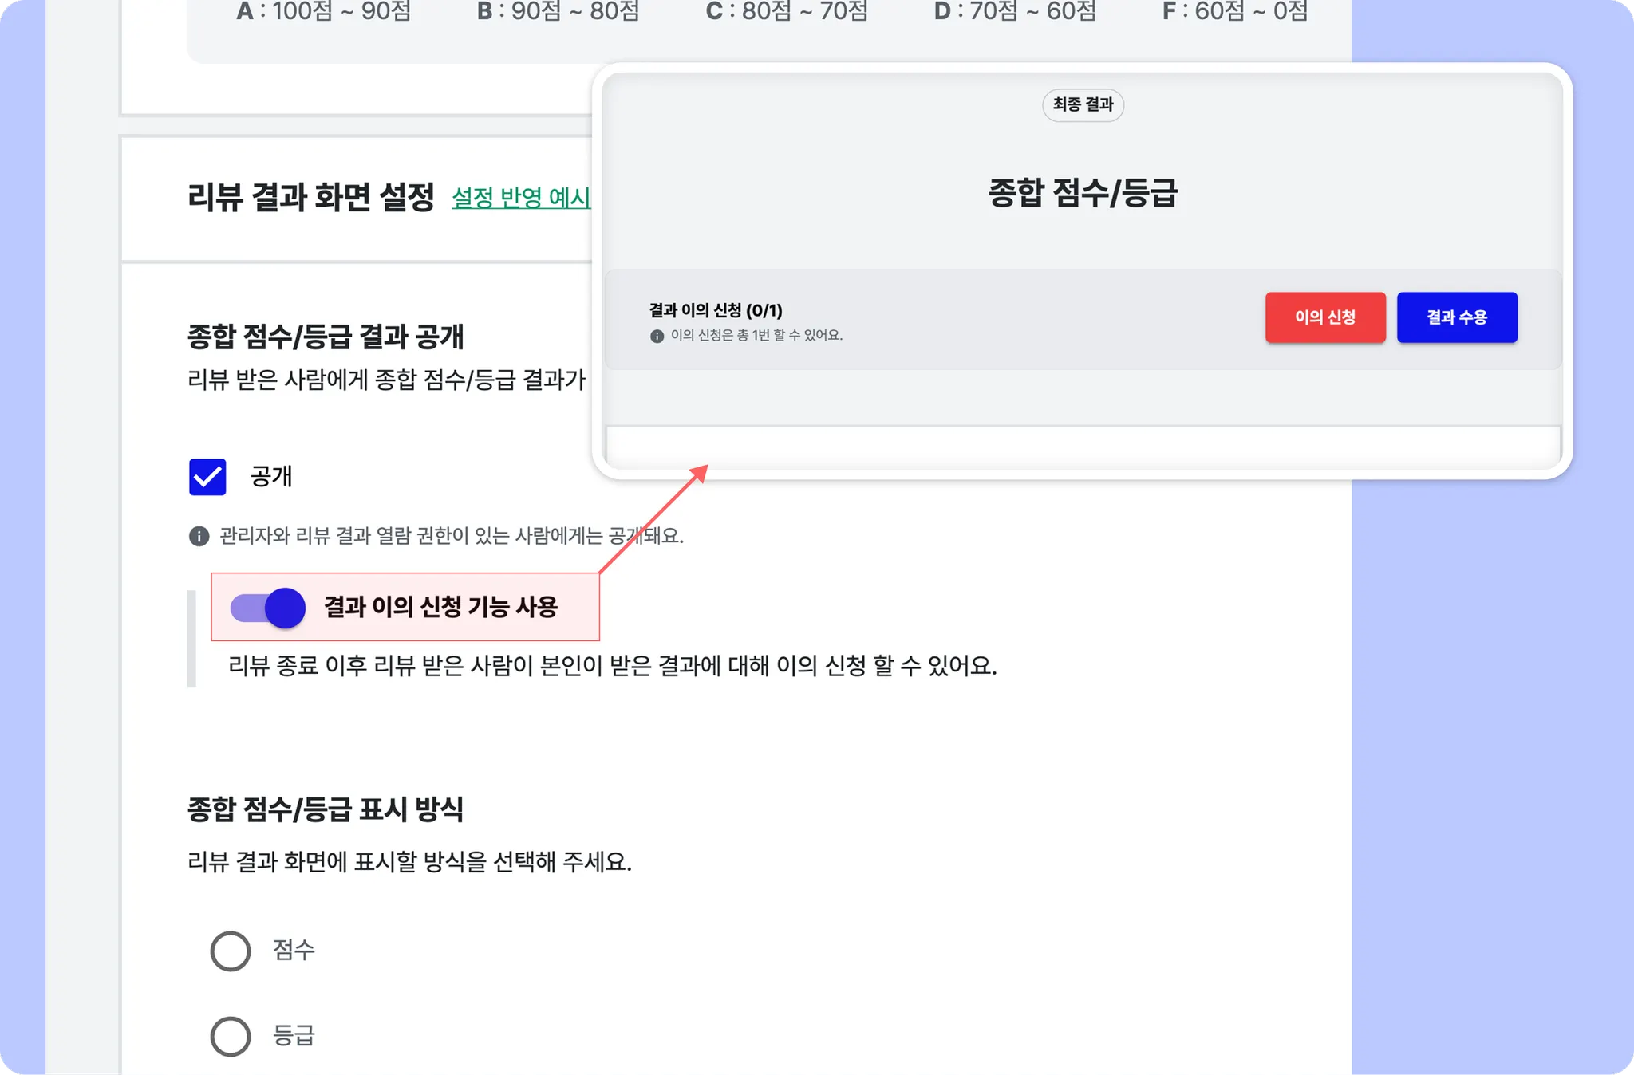Click the 결과 이의 신청 (0/1) label
This screenshot has height=1075, width=1634.
pyautogui.click(x=716, y=310)
